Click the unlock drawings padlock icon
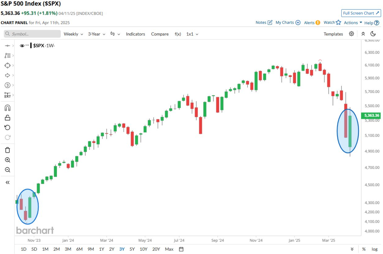This screenshot has width=383, height=254. [x=8, y=118]
